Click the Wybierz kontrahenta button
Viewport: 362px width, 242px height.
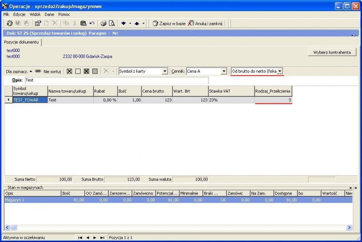pyautogui.click(x=332, y=52)
